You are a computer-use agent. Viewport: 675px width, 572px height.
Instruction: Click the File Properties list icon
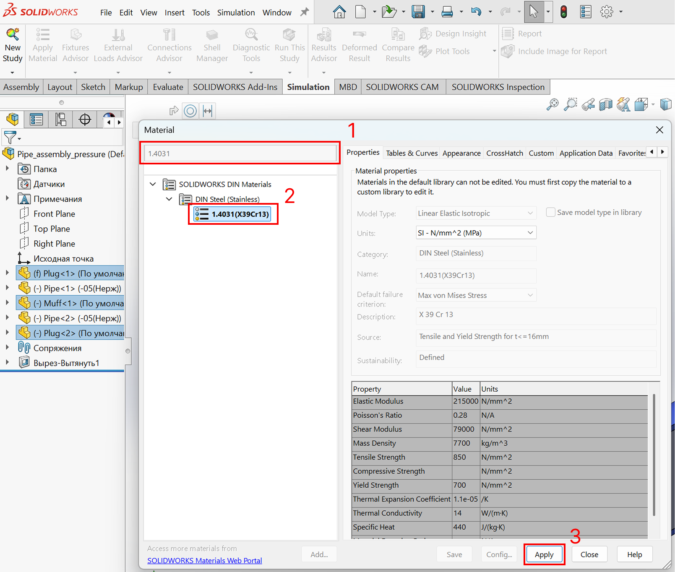(x=586, y=12)
